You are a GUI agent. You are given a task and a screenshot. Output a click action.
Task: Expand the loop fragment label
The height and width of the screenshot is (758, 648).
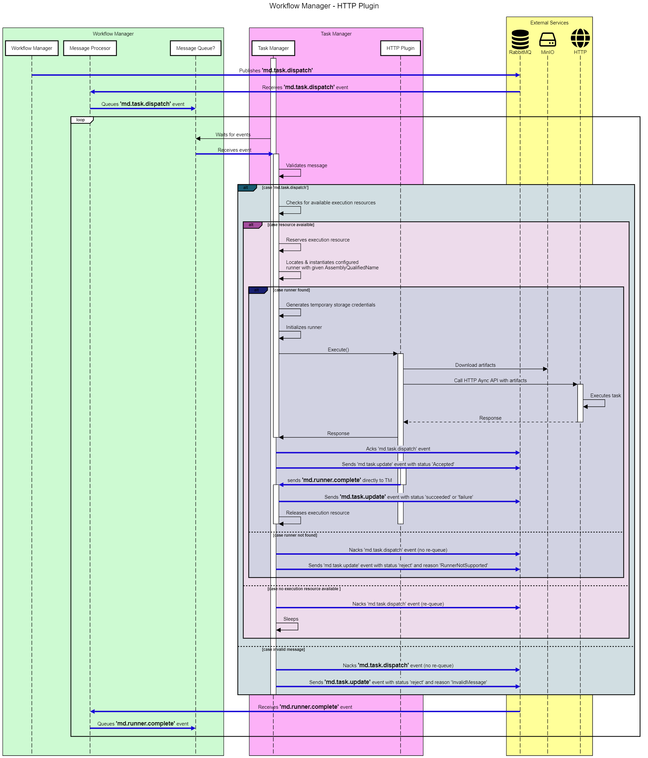(80, 120)
